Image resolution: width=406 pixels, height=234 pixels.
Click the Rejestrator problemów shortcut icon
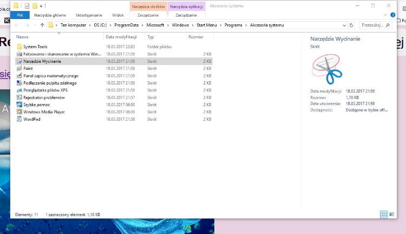pos(19,97)
